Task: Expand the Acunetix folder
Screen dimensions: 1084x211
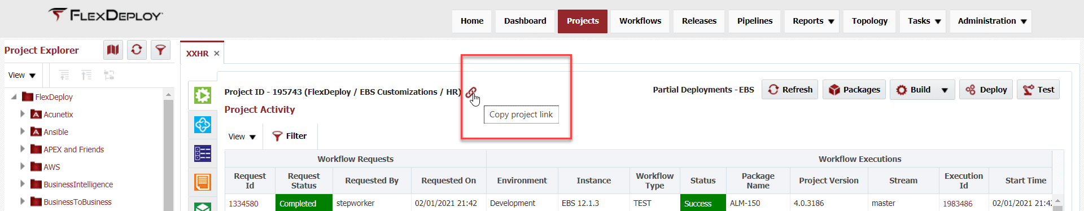Action: [22, 114]
